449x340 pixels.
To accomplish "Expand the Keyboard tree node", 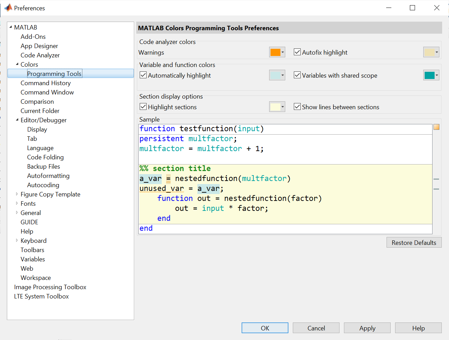I will tap(17, 240).
